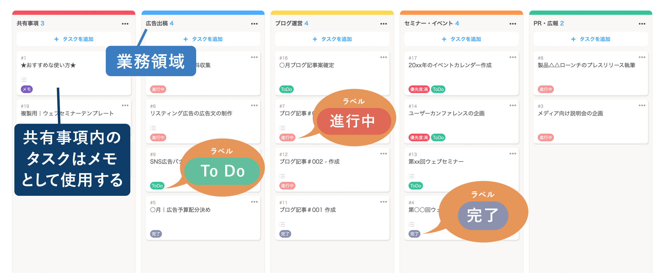Click description icon on ブログ記事＃001 card
The height and width of the screenshot is (273, 666).
[282, 225]
